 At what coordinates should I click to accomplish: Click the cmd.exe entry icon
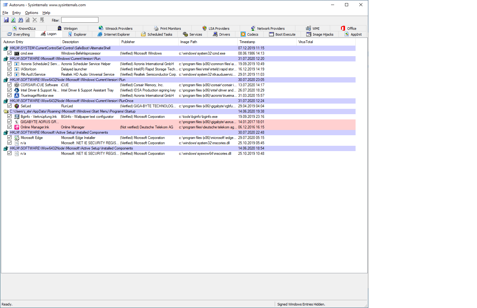17,53
